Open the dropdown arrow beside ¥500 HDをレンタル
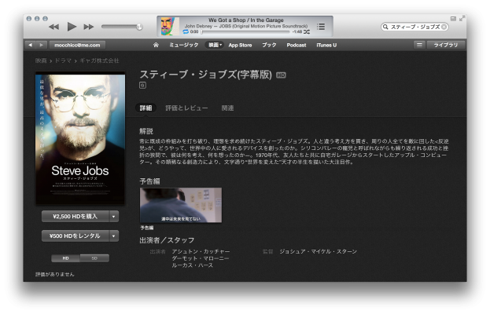Image resolution: width=490 pixels, height=314 pixels. click(114, 236)
